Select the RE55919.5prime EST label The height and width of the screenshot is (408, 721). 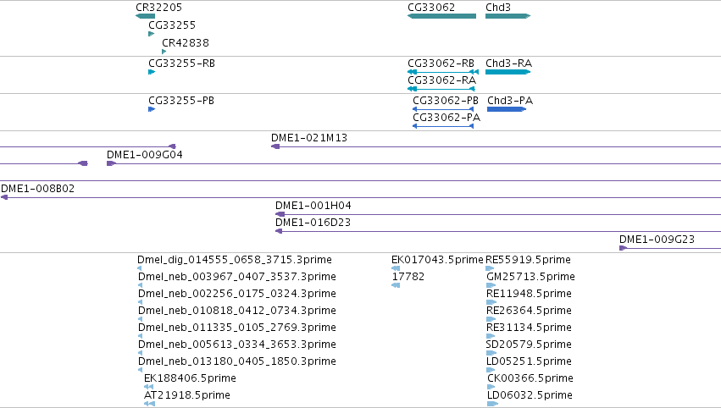pyautogui.click(x=528, y=260)
